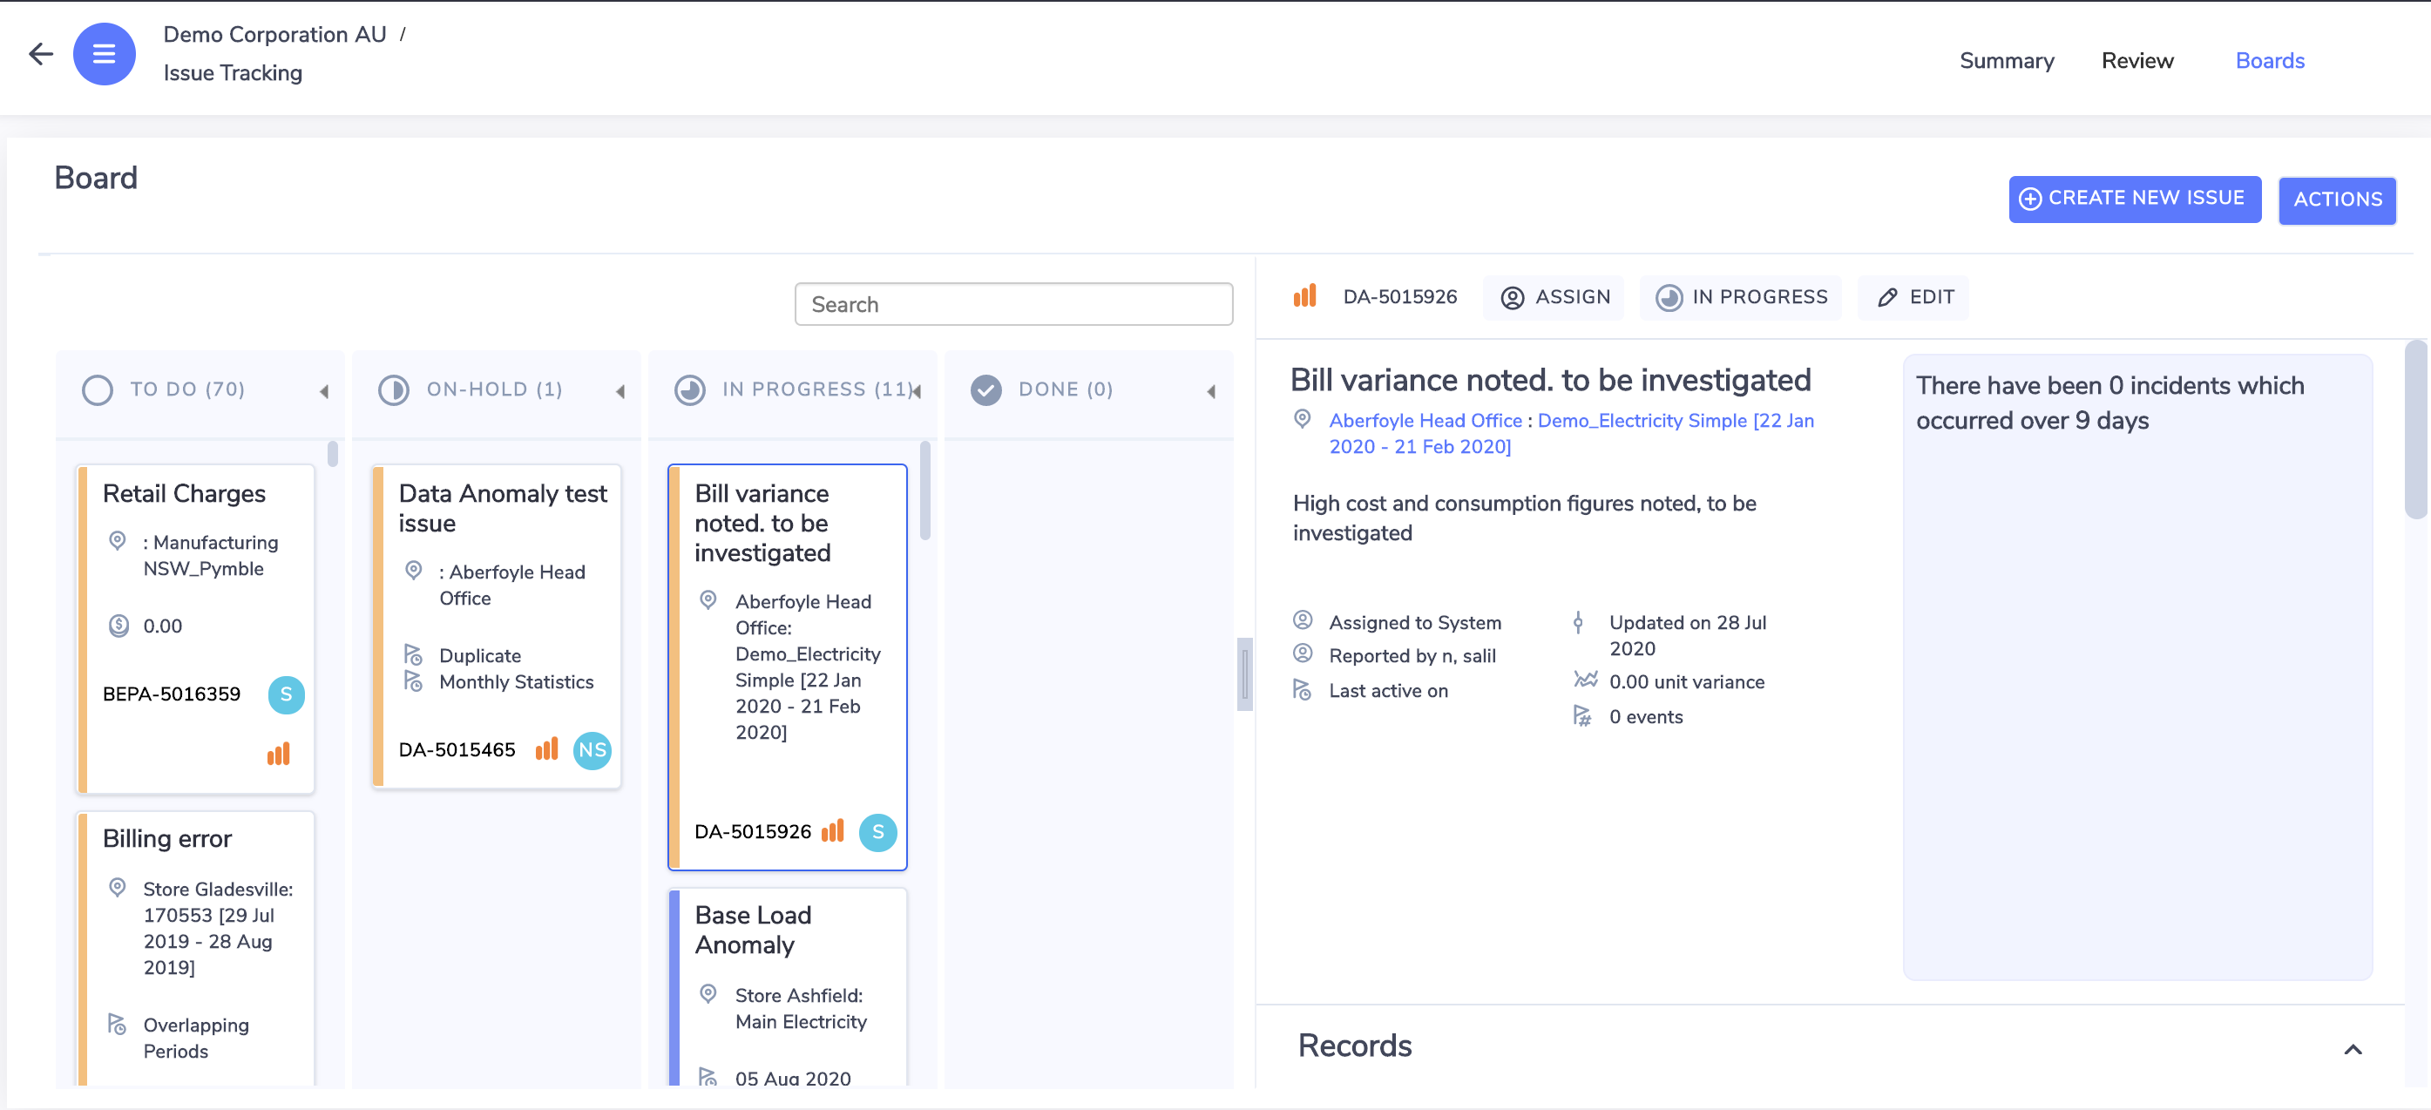Click priority bars icon on DA-5015465 card
2431x1110 pixels.
click(546, 749)
